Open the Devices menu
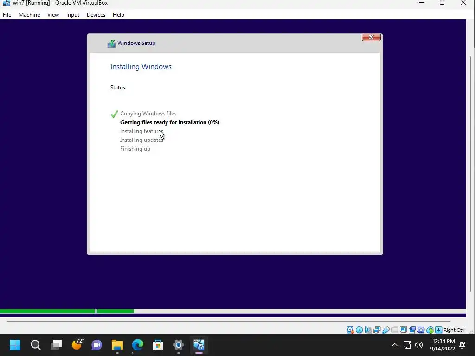475x356 pixels. coord(96,15)
